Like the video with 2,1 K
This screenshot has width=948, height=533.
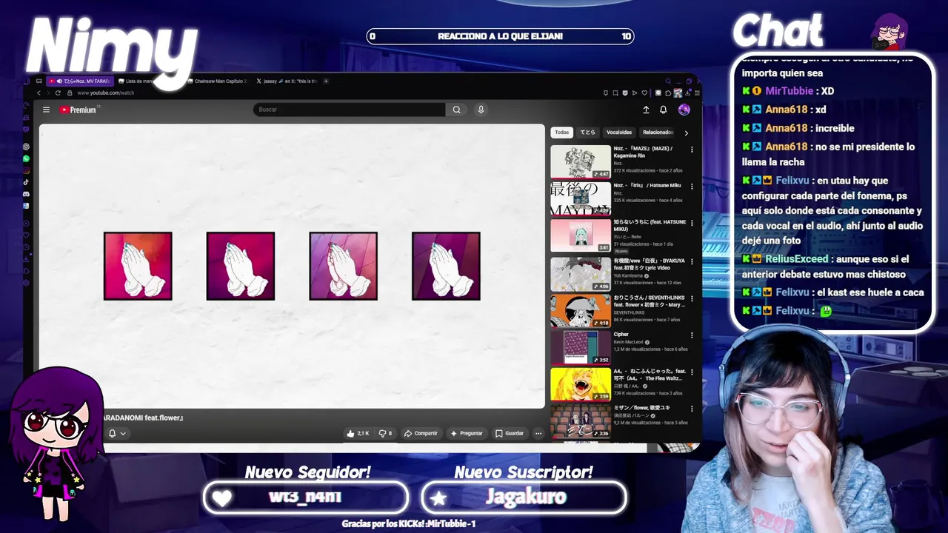(358, 433)
